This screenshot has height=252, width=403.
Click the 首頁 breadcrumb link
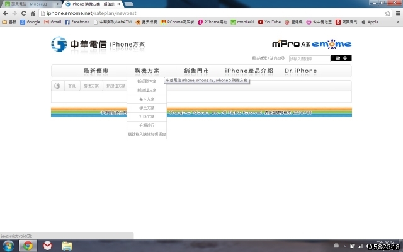72,86
